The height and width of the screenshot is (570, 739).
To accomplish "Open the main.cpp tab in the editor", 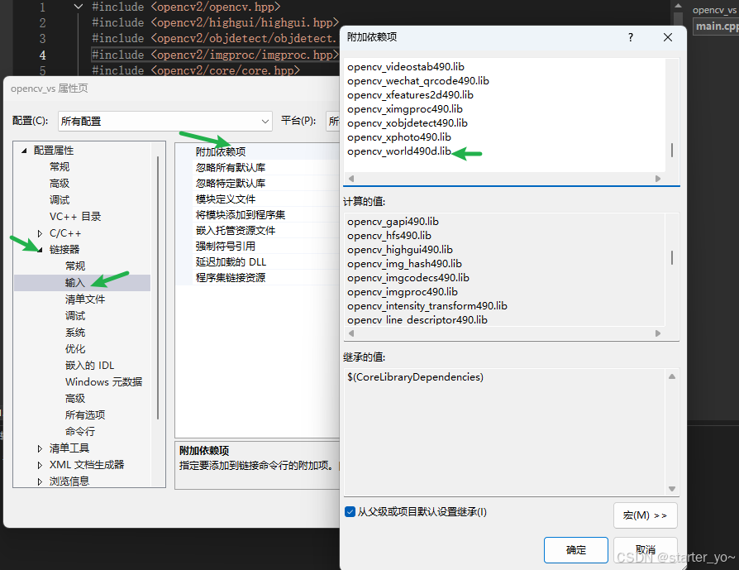I will point(717,26).
